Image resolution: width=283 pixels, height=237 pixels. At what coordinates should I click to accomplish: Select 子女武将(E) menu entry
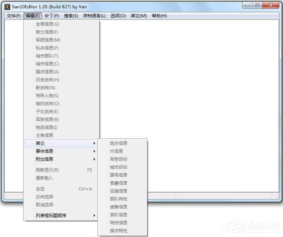(x=62, y=111)
